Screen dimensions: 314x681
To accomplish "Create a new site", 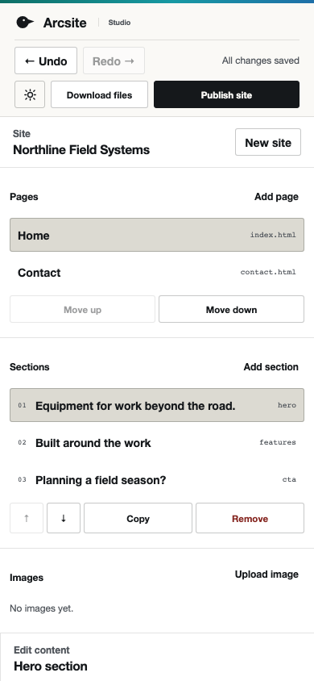I will (268, 142).
